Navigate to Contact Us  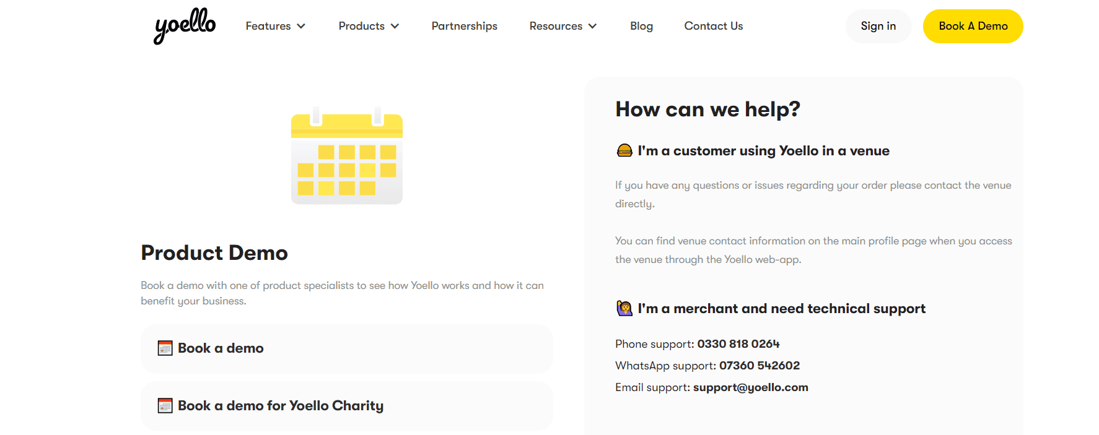tap(713, 26)
